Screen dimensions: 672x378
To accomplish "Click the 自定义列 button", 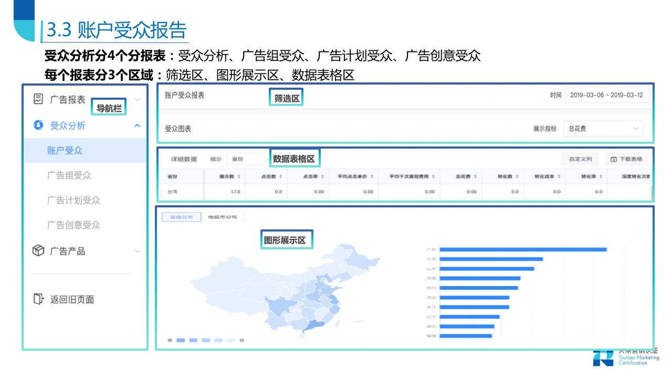I will (581, 159).
